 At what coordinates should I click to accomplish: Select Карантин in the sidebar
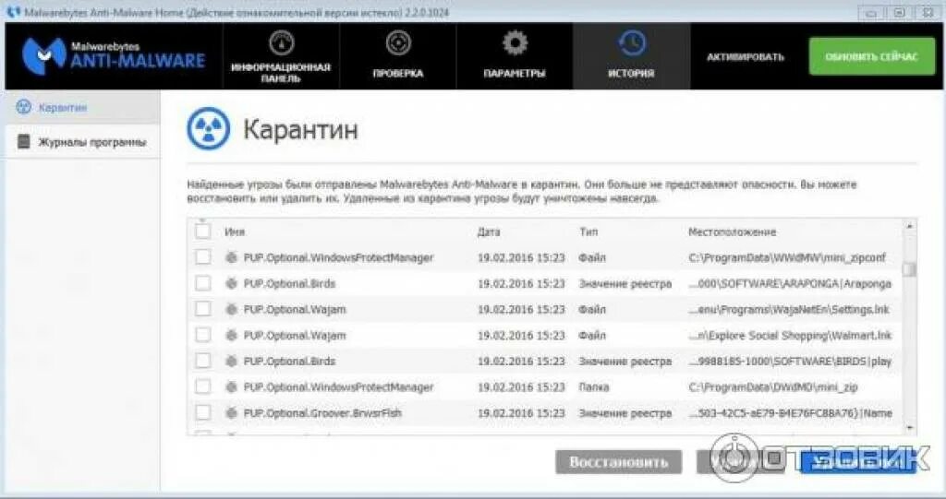click(82, 108)
